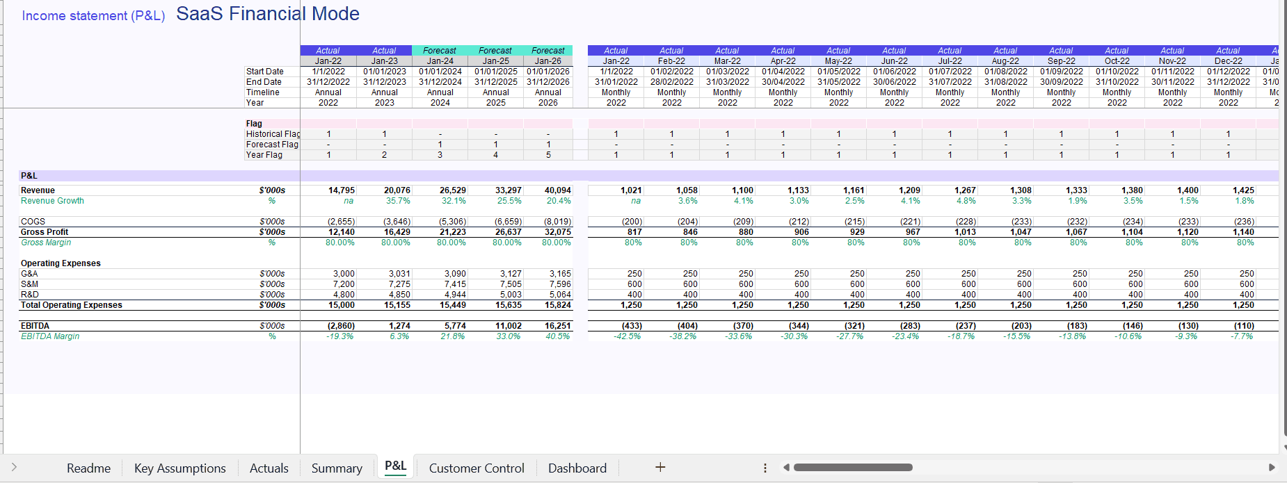Select the bold 'Revenue' row label
The width and height of the screenshot is (1287, 483).
tap(38, 190)
